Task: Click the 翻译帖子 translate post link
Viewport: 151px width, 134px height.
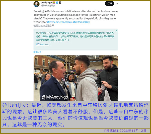Action: [x=37, y=52]
